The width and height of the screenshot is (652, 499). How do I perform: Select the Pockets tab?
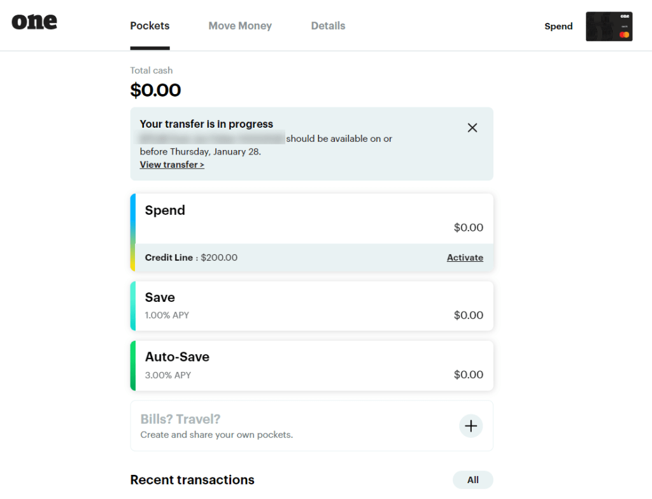(x=150, y=26)
